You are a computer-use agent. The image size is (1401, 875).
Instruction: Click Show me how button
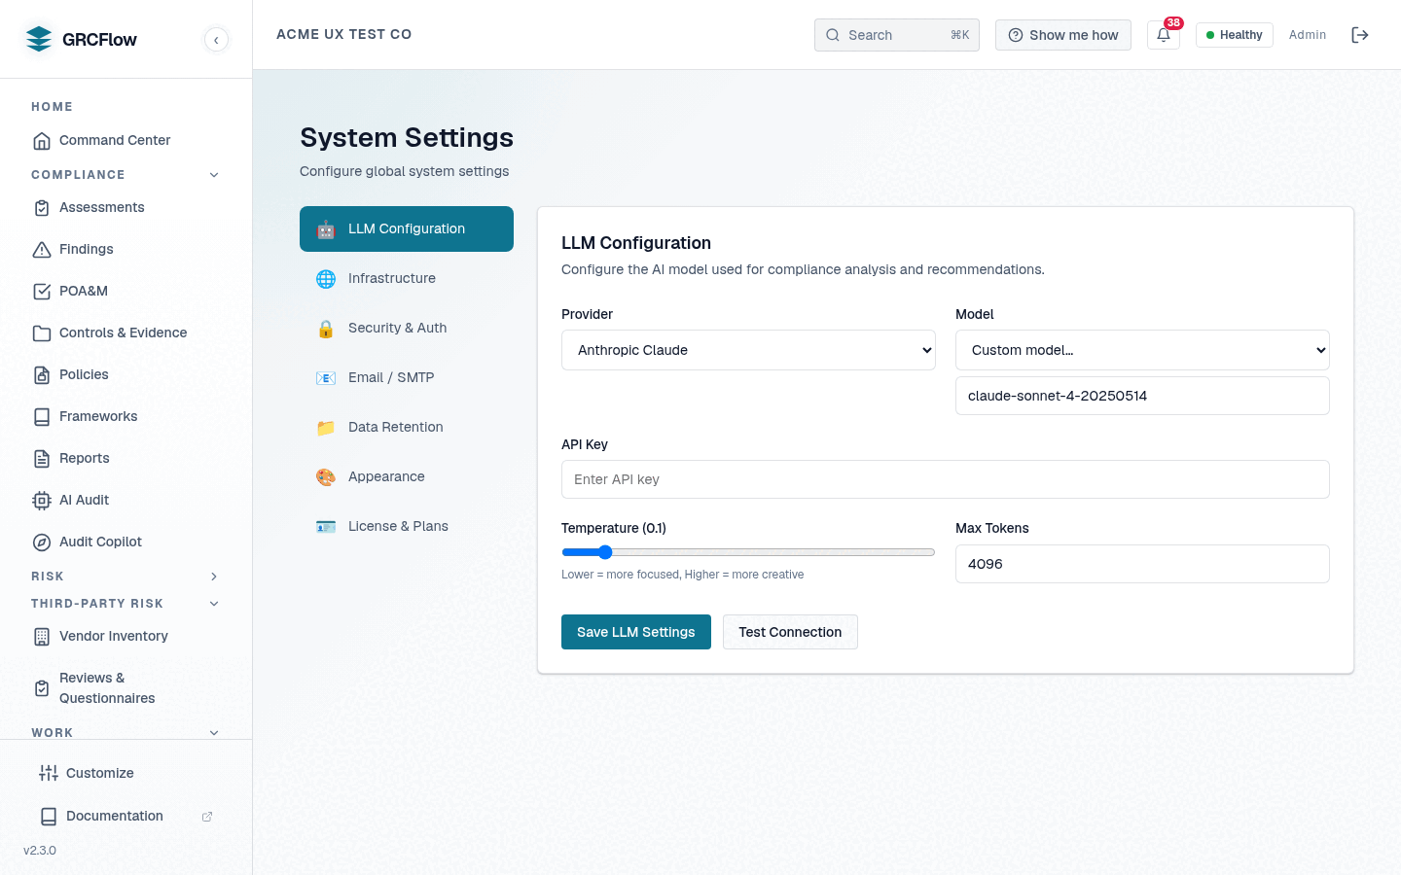[1063, 35]
